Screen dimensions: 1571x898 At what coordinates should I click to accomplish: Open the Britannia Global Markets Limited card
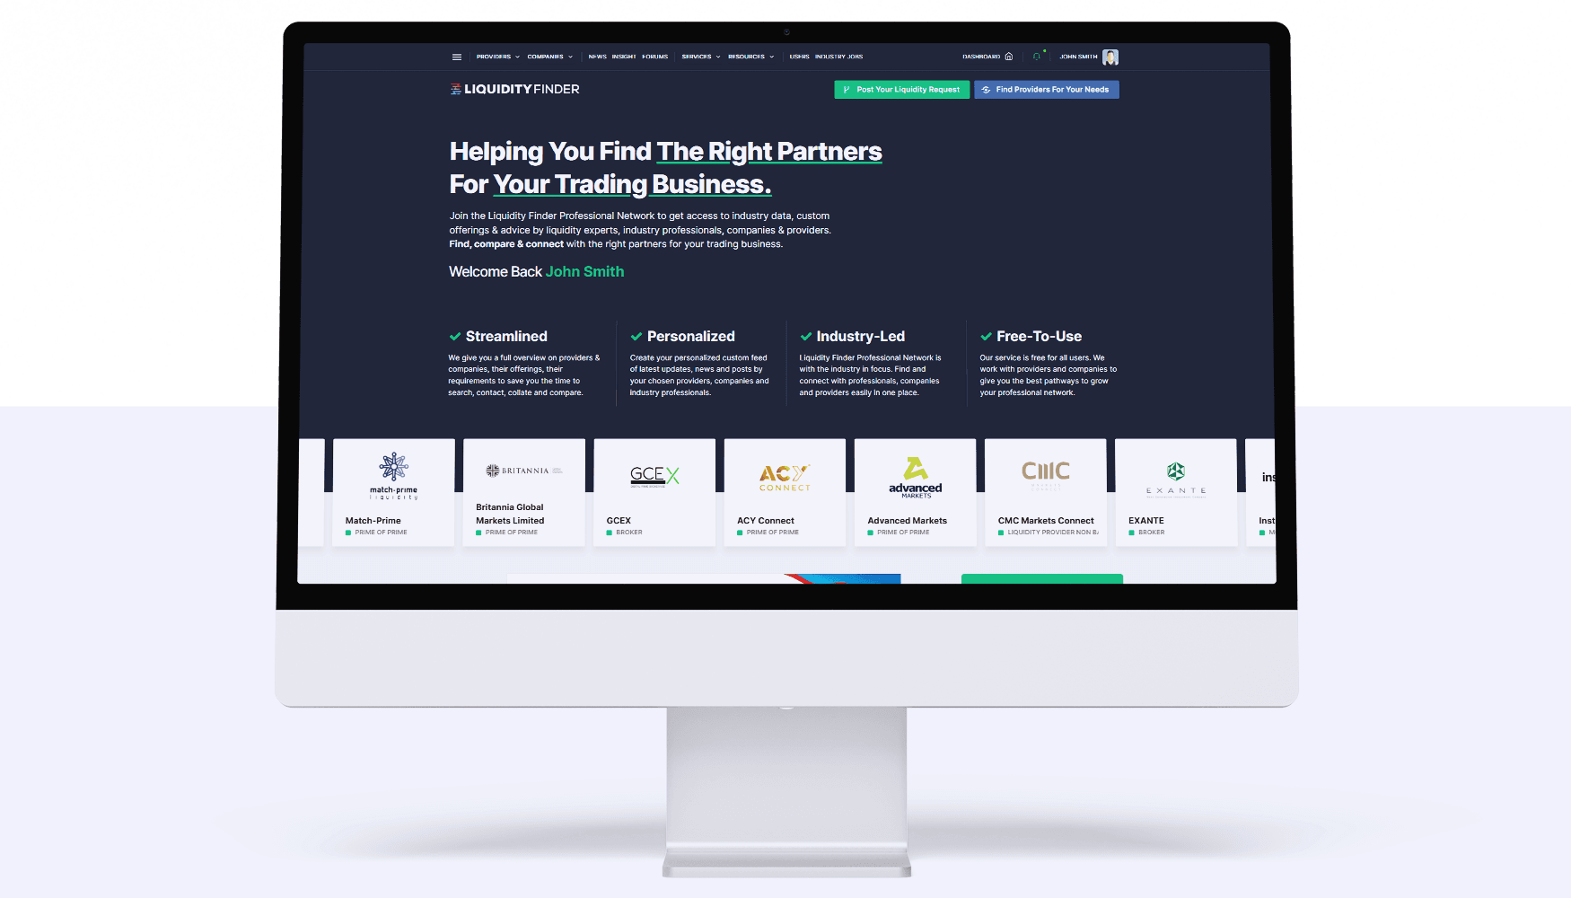524,492
